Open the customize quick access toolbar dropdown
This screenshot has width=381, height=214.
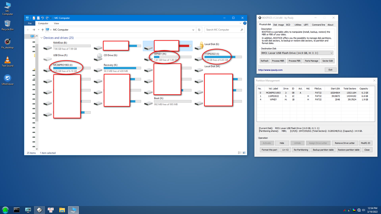pos(51,18)
